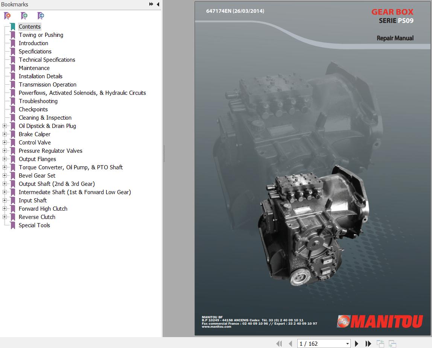This screenshot has height=348, width=432.
Task: Open Powerflows, Activated Solenoids, & Hydraulic Circuits
Action: point(82,93)
